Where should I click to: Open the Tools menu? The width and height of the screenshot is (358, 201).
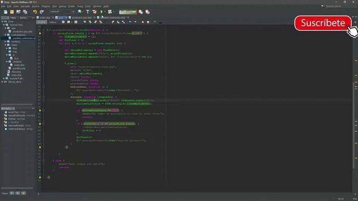pos(88,6)
